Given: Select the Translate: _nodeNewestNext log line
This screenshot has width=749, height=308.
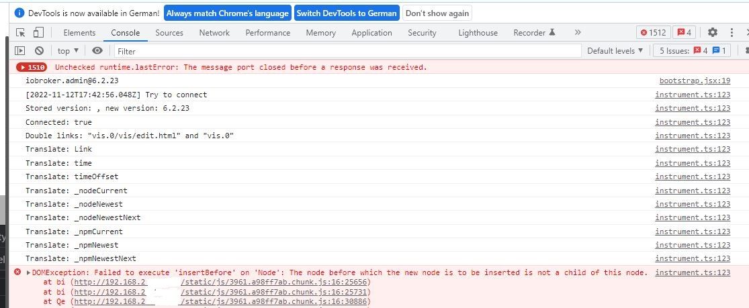Looking at the screenshot, I should [83, 217].
